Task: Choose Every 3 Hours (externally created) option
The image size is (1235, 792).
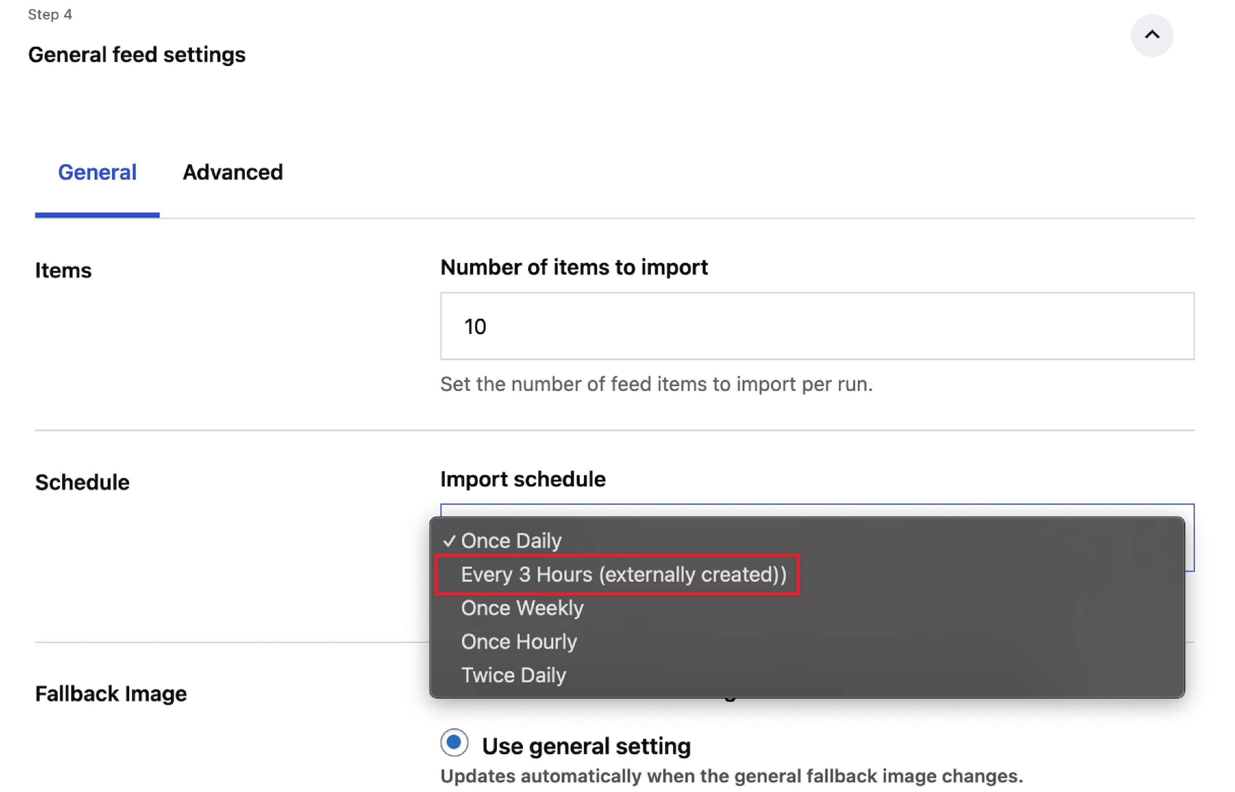Action: tap(623, 575)
